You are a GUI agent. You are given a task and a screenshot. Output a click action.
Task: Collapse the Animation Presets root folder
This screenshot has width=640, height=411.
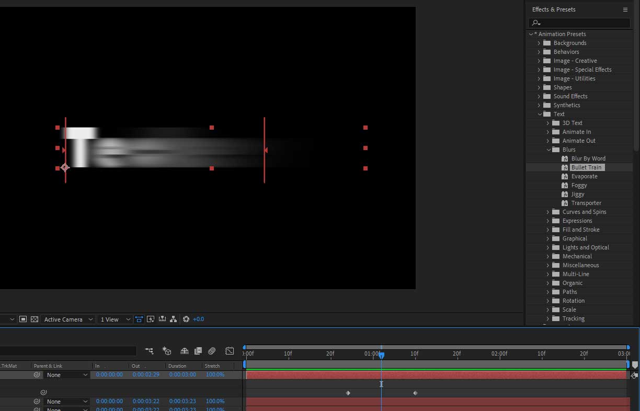531,34
